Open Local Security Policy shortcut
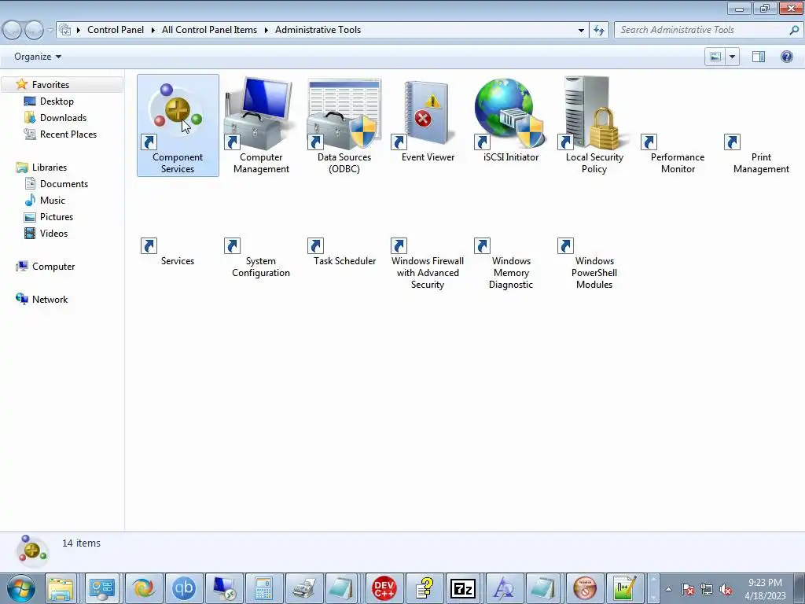The image size is (805, 604). click(x=594, y=125)
